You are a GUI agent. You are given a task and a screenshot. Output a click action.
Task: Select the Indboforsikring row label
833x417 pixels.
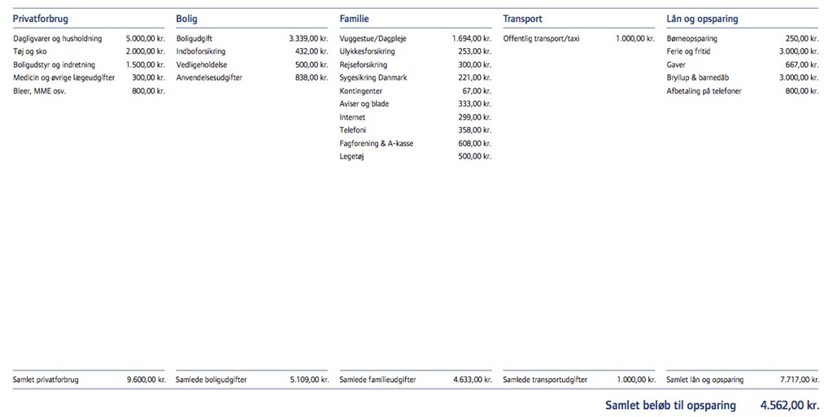[201, 51]
